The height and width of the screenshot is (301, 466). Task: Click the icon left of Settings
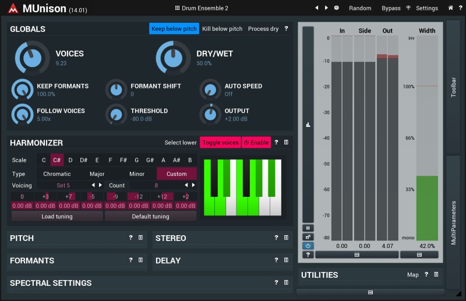pos(408,8)
